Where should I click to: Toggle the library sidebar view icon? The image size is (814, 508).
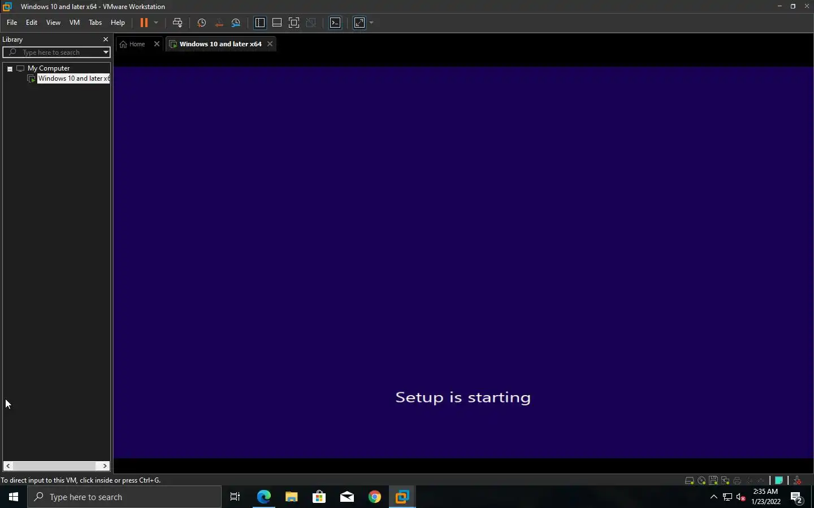tap(260, 23)
